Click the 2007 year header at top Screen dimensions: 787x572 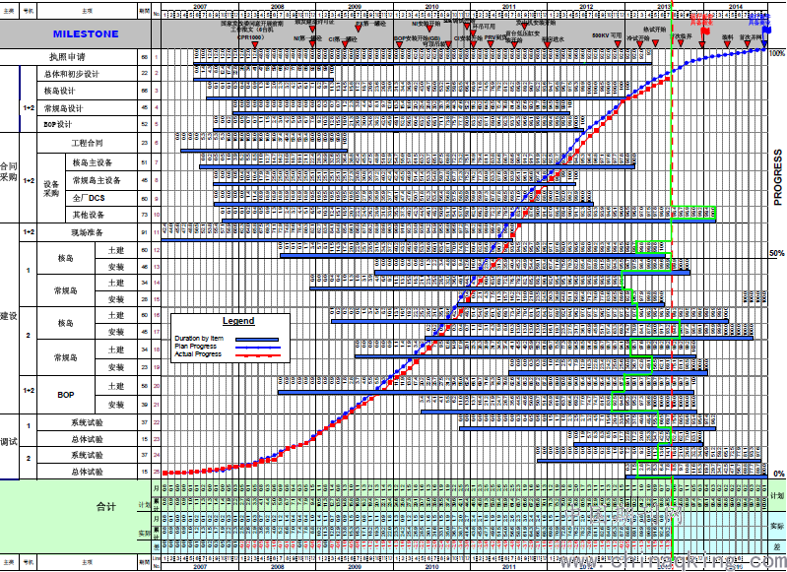200,7
